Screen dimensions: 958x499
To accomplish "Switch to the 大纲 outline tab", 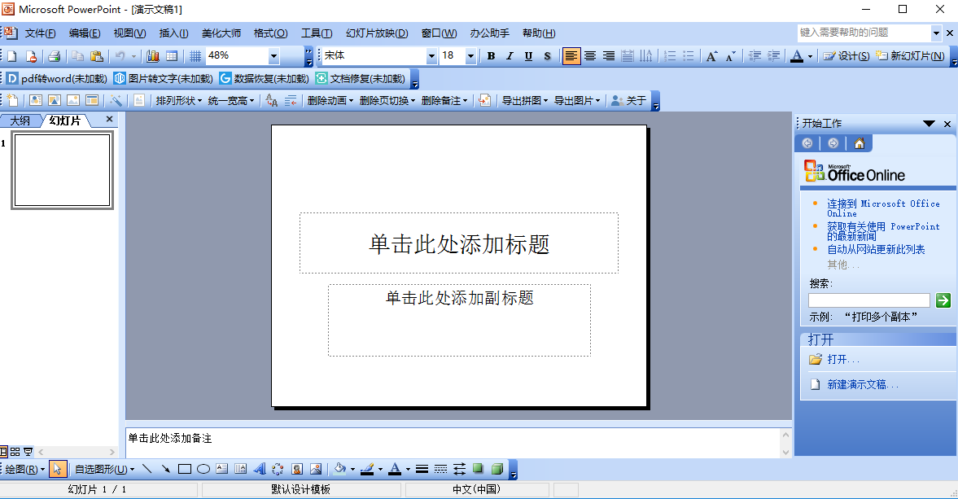I will click(x=19, y=118).
